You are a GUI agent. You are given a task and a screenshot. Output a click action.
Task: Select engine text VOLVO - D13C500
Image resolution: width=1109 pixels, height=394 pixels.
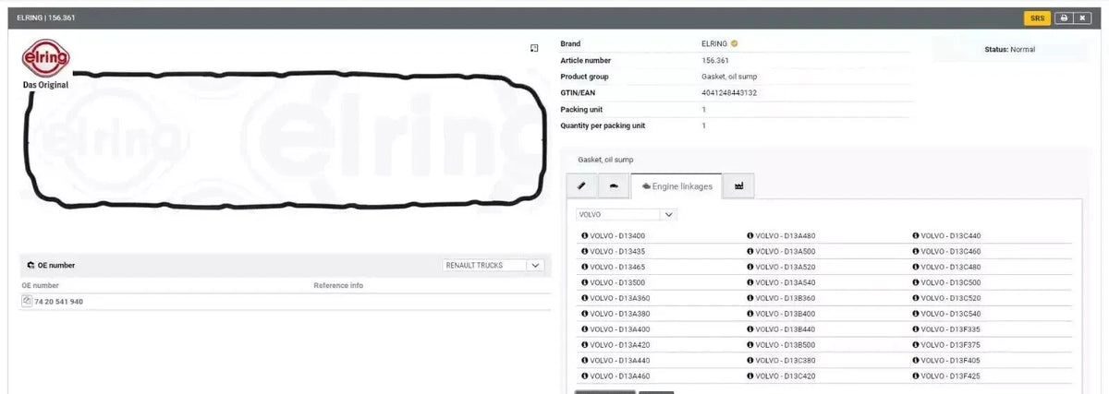pyautogui.click(x=951, y=282)
